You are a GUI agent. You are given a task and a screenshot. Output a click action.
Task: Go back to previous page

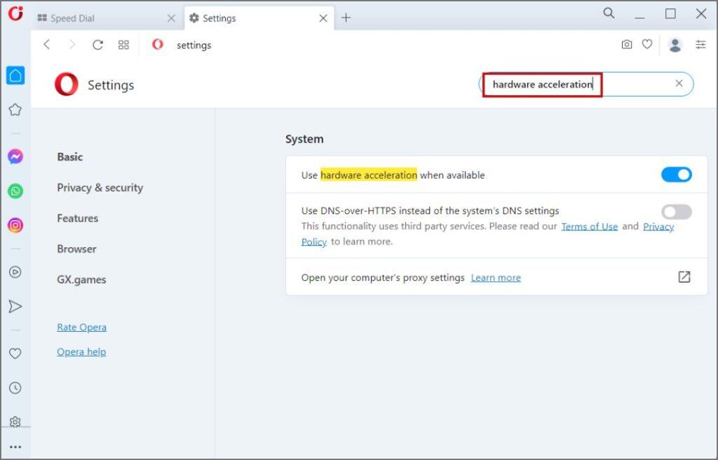[x=47, y=44]
